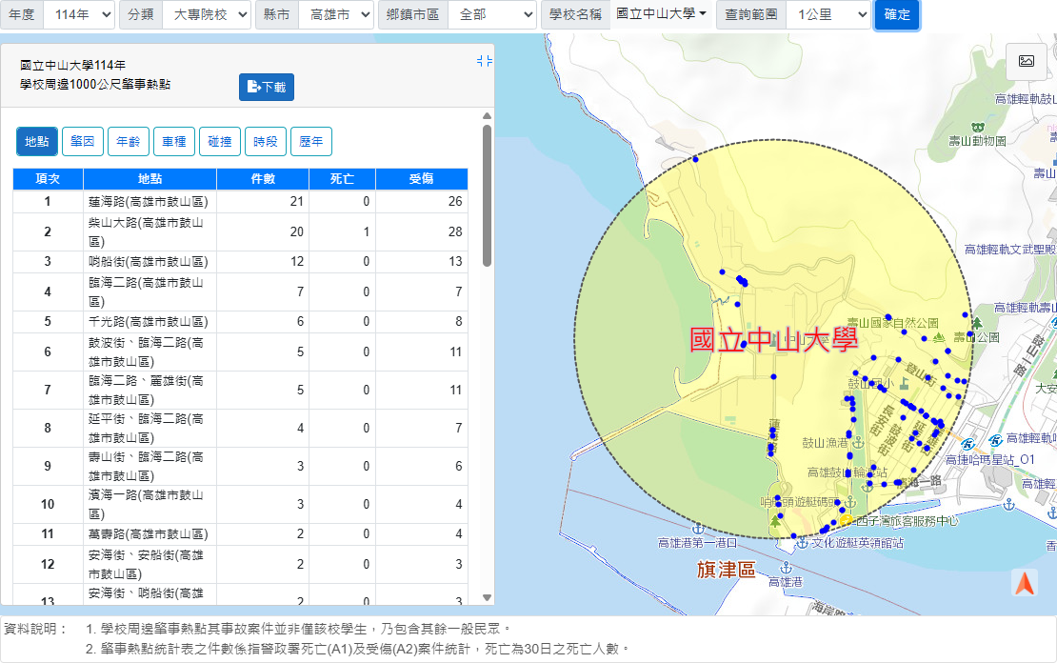Click the Gushan fishing port anchor icon
This screenshot has width=1057, height=663.
pos(858,443)
